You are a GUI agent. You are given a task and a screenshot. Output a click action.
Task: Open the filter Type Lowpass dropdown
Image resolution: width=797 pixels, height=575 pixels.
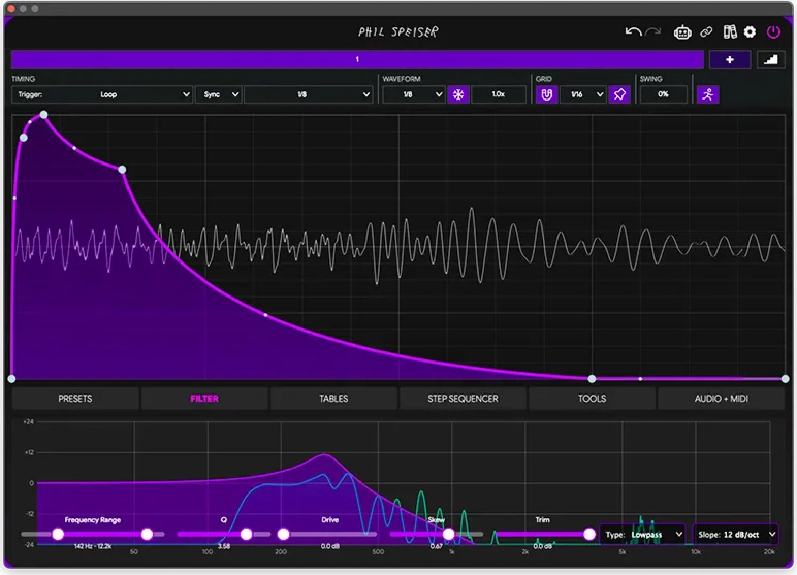point(643,535)
